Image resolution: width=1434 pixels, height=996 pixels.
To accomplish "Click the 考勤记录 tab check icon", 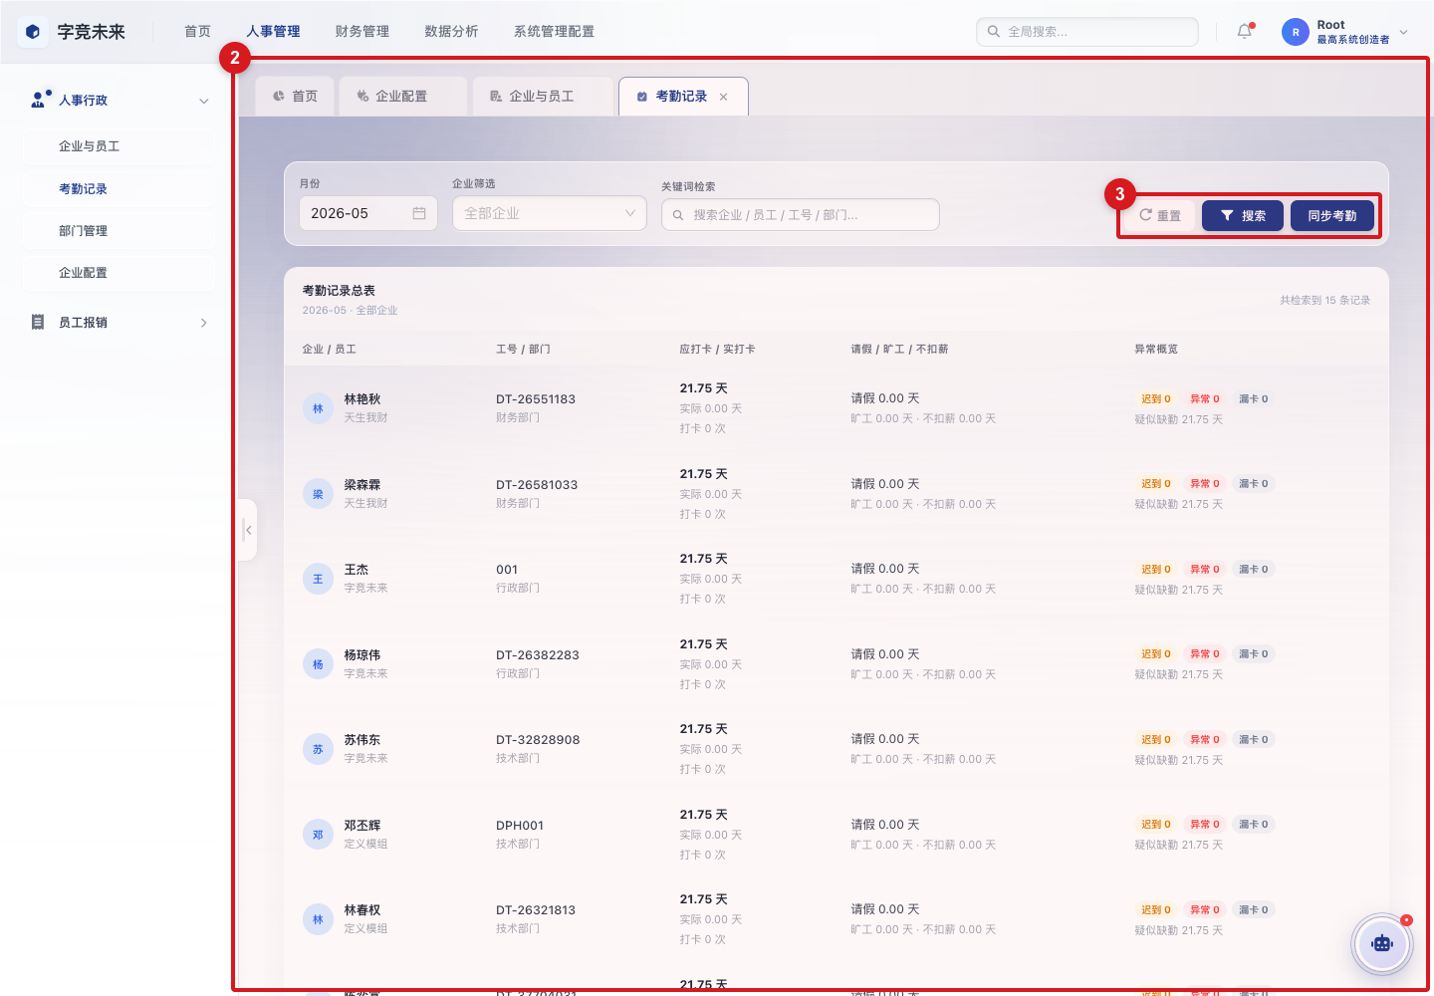I will pos(642,97).
